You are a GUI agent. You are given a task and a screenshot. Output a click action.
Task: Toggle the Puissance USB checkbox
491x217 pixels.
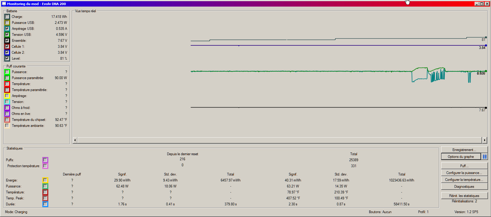point(7,23)
